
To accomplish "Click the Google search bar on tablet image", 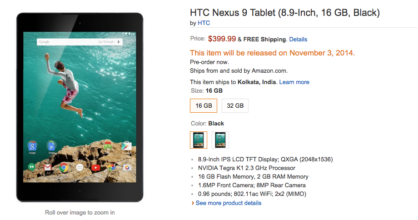I will point(77,42).
